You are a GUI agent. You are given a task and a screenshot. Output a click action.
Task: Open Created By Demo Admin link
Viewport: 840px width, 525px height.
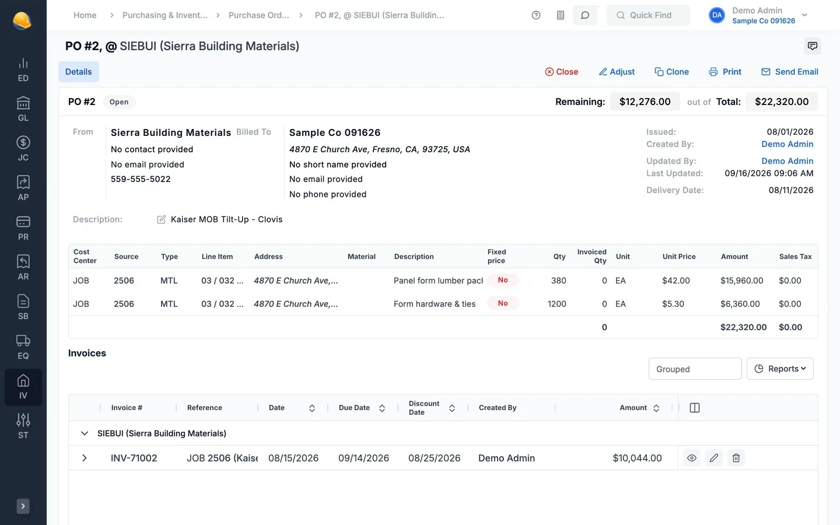pyautogui.click(x=787, y=144)
